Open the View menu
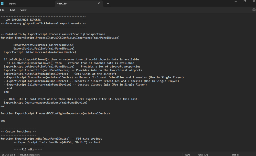 [x=23, y=10]
